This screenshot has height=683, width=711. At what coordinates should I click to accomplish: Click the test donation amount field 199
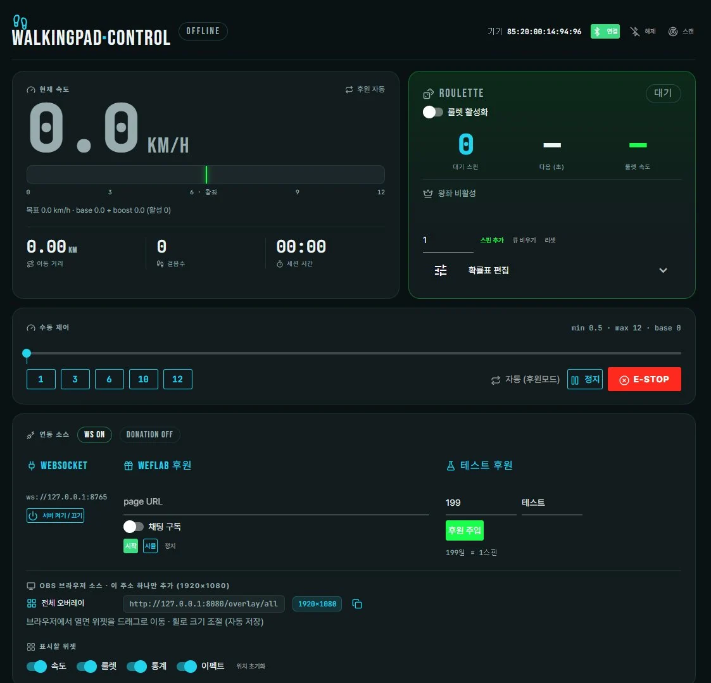pyautogui.click(x=481, y=503)
